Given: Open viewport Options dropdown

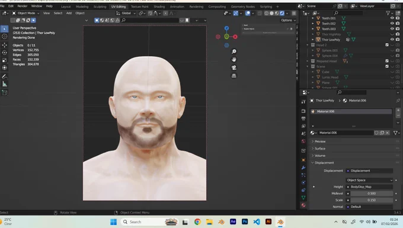Looking at the screenshot, I should coord(288,20).
